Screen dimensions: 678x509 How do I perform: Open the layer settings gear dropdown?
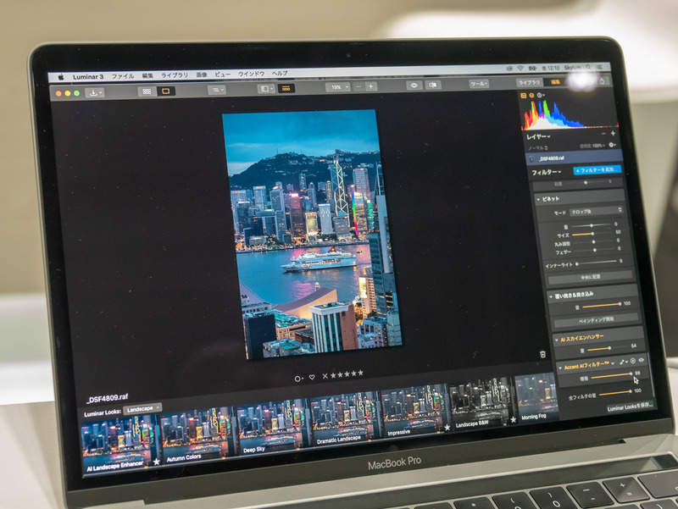coord(612,145)
